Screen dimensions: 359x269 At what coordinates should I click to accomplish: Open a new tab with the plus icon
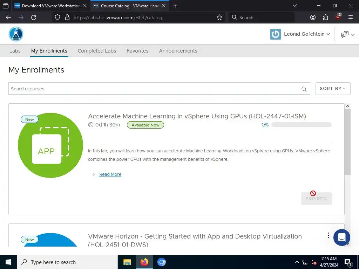click(x=175, y=6)
